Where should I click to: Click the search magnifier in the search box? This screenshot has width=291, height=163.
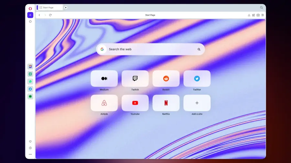coord(199,49)
